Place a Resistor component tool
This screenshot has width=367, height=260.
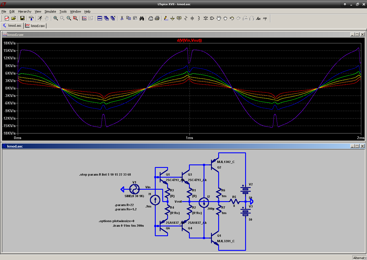coord(186,18)
